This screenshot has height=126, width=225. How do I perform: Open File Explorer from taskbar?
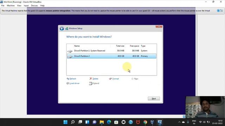click(x=102, y=122)
